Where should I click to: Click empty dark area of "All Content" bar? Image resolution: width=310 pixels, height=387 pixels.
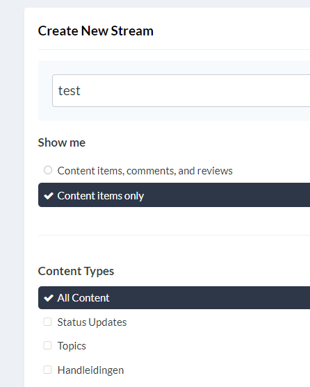click(210, 297)
